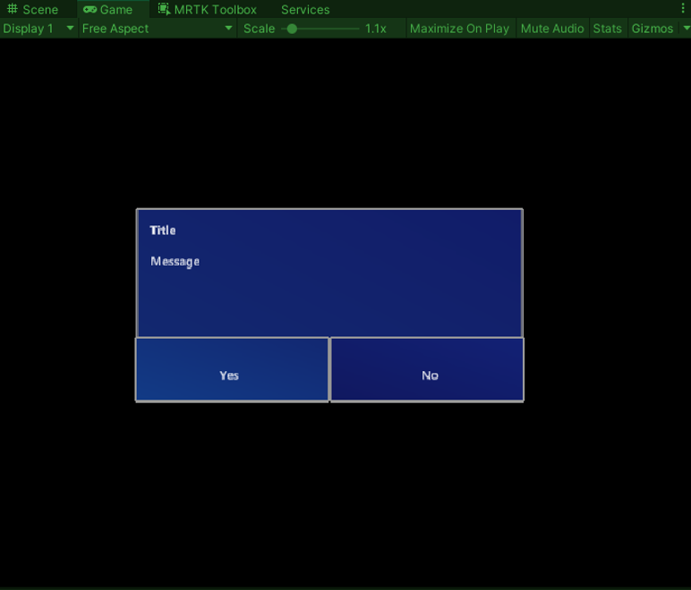
Task: Click the Yes dialog button
Action: tap(232, 369)
